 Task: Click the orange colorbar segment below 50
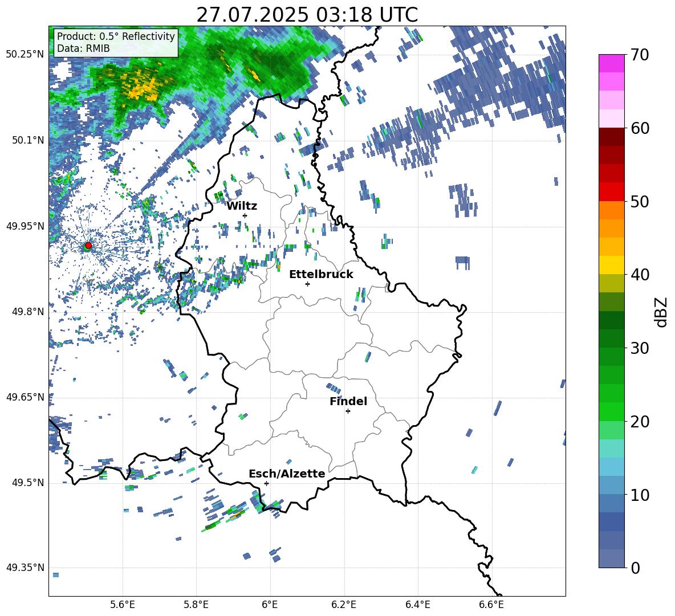(611, 210)
